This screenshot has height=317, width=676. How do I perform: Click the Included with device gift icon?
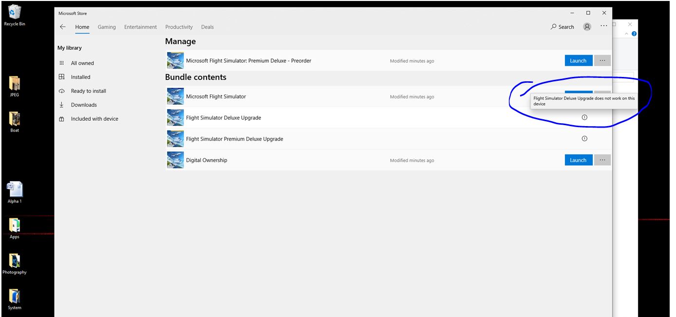(61, 119)
